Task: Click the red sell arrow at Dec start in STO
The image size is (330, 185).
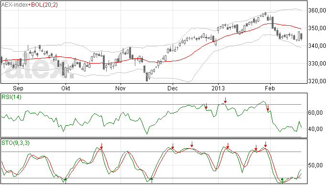Action: (x=173, y=146)
